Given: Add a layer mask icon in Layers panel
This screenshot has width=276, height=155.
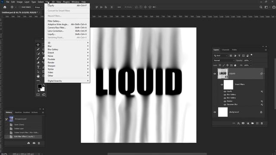Looking at the screenshot, I should tap(243, 124).
